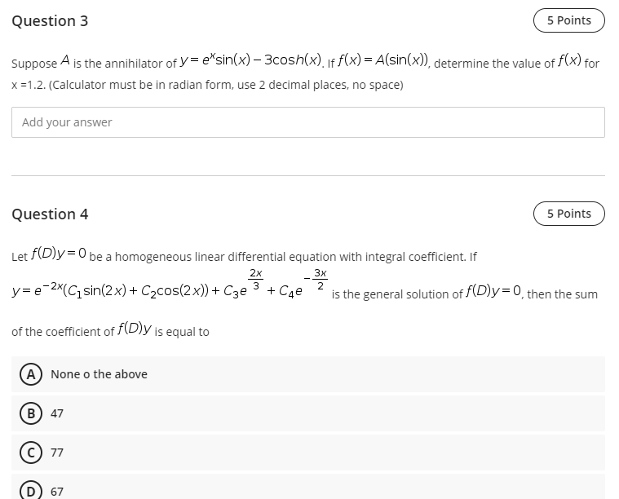Click the Question 3 '5 Points' badge

point(569,20)
